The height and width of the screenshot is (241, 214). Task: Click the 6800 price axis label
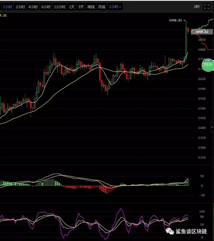pos(202,50)
